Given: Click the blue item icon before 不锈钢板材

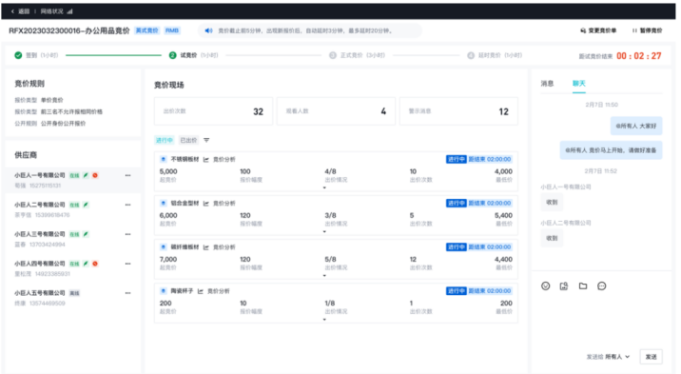Looking at the screenshot, I should pyautogui.click(x=164, y=159).
